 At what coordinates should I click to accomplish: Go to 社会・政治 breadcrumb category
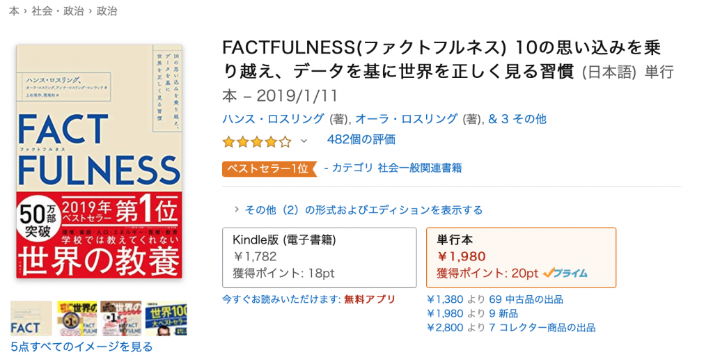[57, 11]
